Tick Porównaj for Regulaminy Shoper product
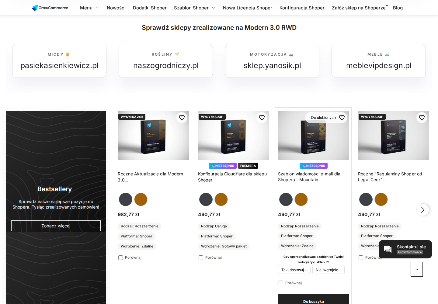The image size is (438, 304). click(x=361, y=257)
